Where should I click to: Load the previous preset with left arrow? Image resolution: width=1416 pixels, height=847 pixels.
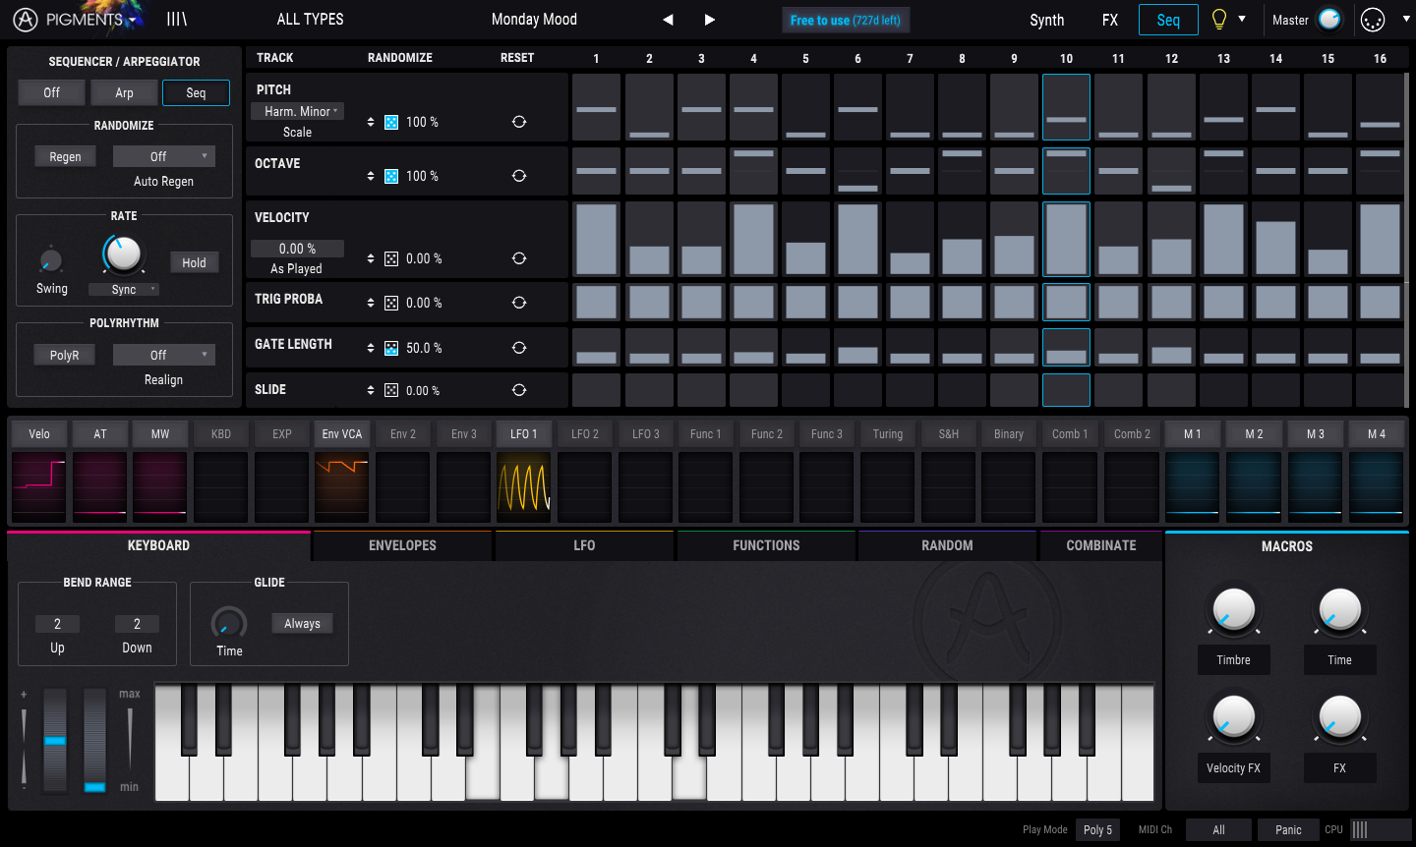point(668,20)
